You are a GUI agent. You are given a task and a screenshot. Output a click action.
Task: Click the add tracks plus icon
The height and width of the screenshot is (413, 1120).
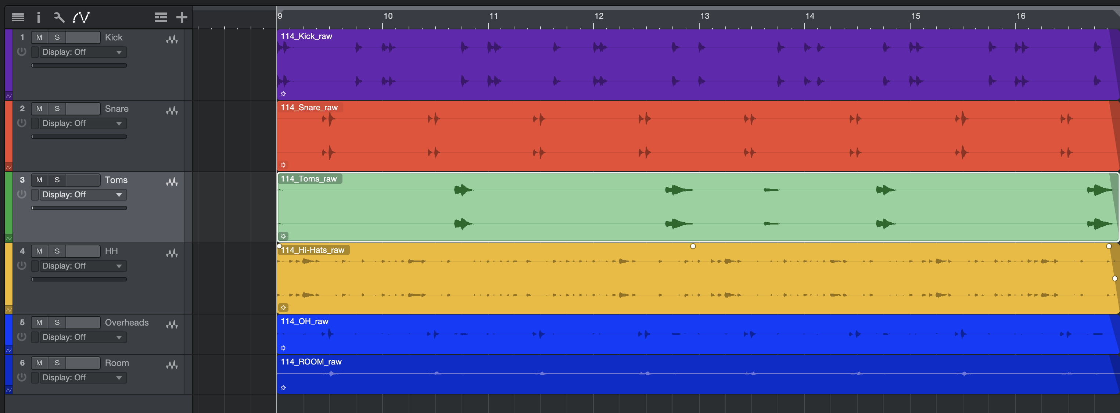182,17
